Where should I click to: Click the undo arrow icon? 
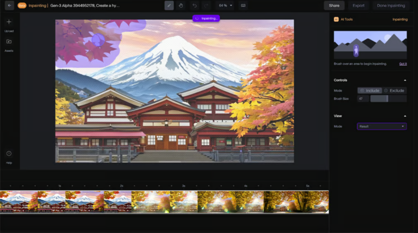tap(195, 6)
